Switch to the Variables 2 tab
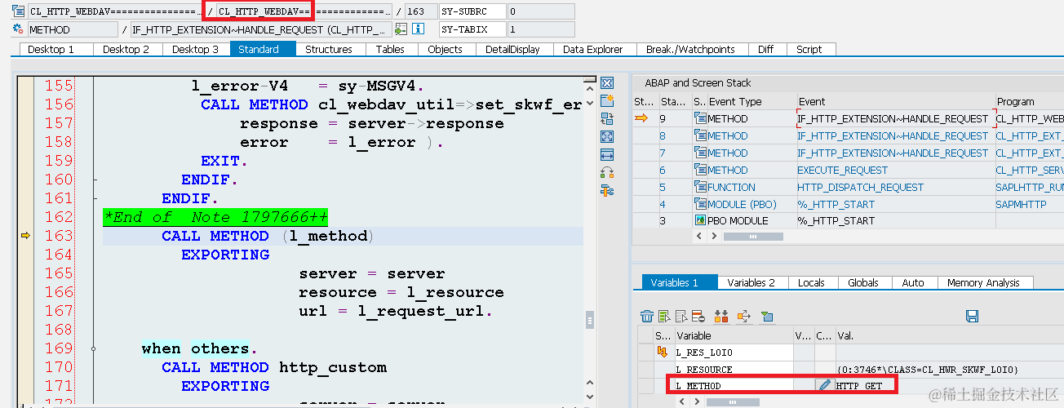Viewport: 1064px width, 408px height. click(751, 282)
